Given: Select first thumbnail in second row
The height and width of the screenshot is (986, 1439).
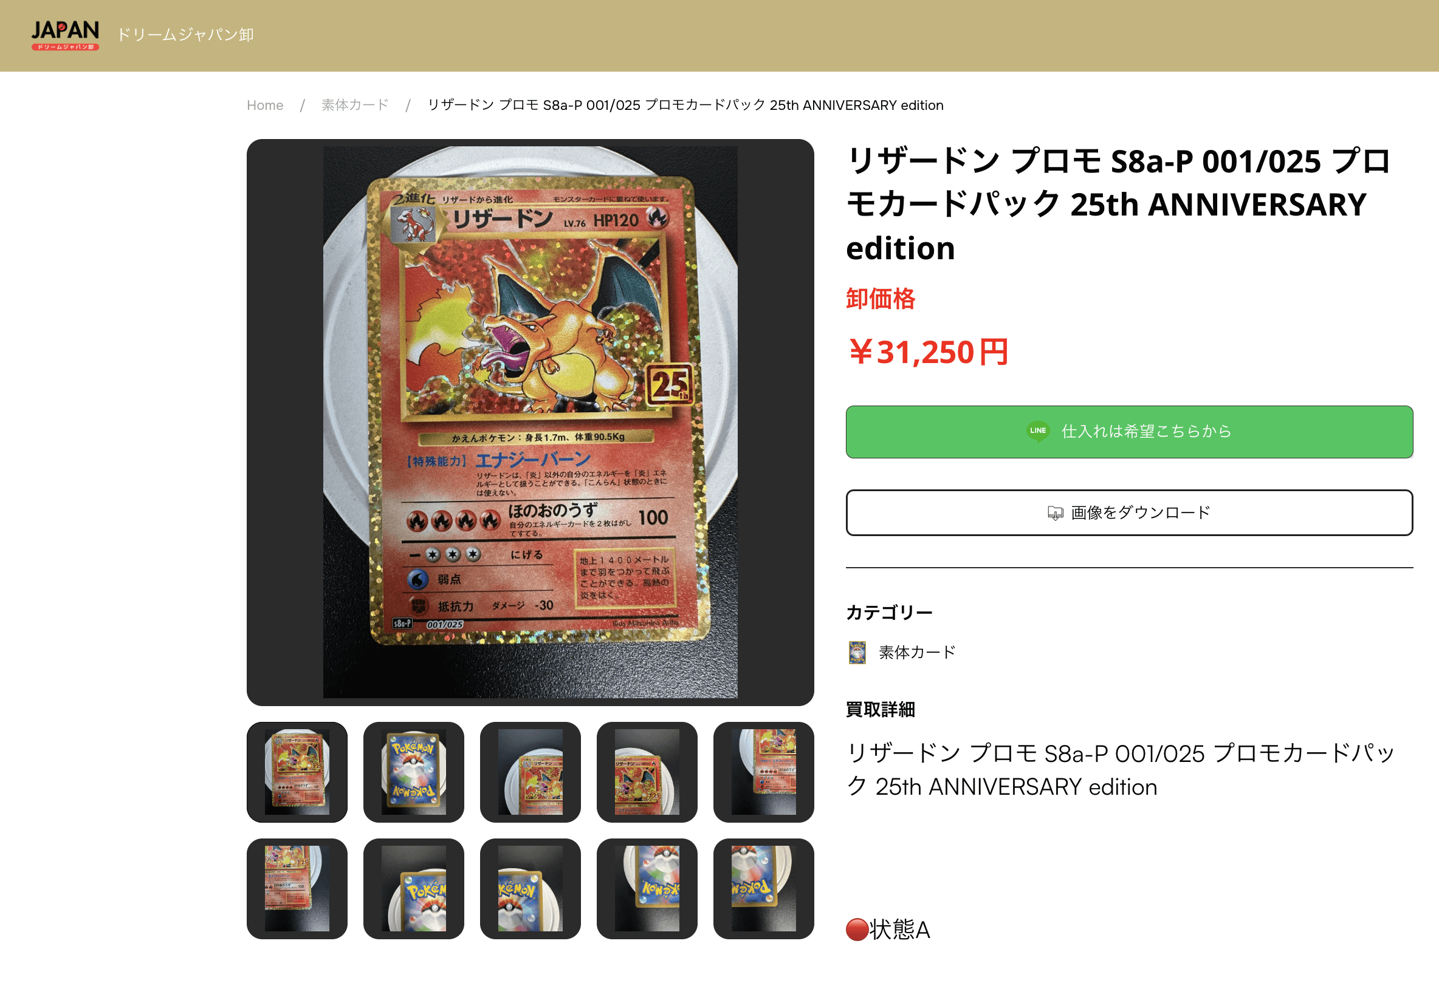Looking at the screenshot, I should (x=297, y=889).
